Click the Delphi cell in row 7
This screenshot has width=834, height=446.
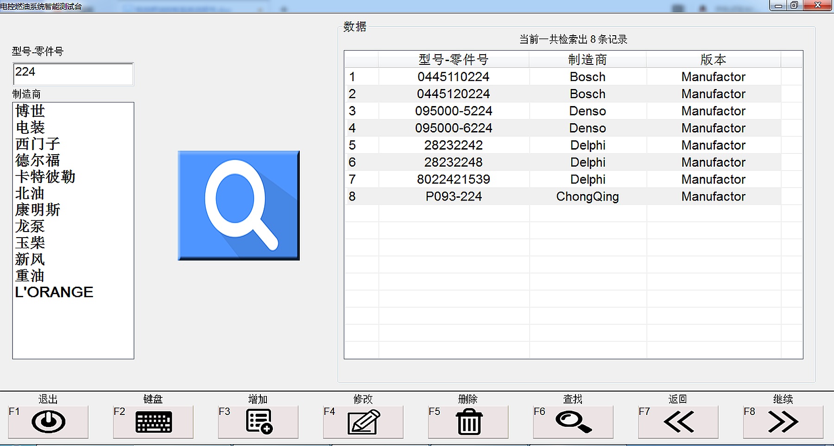coord(588,179)
